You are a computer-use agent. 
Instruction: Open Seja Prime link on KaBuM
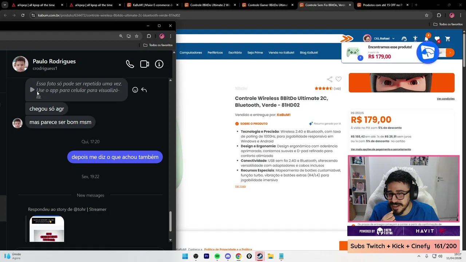coord(255,52)
